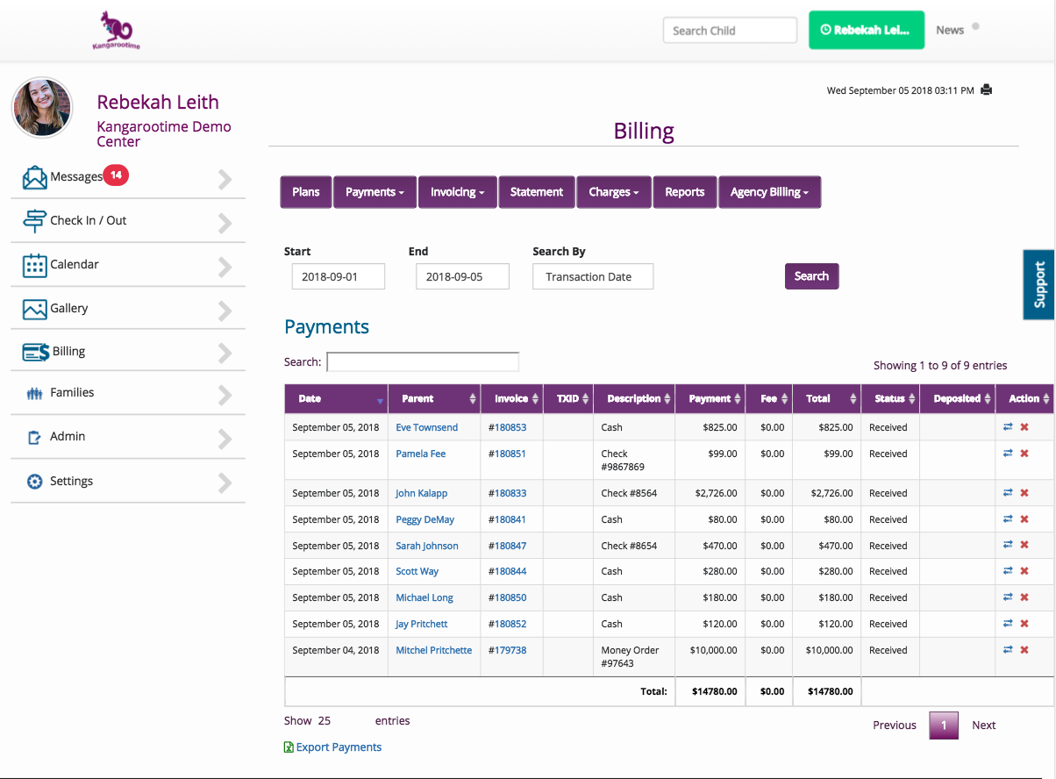Open the Calendar icon in sidebar
1056x779 pixels.
pyautogui.click(x=34, y=265)
